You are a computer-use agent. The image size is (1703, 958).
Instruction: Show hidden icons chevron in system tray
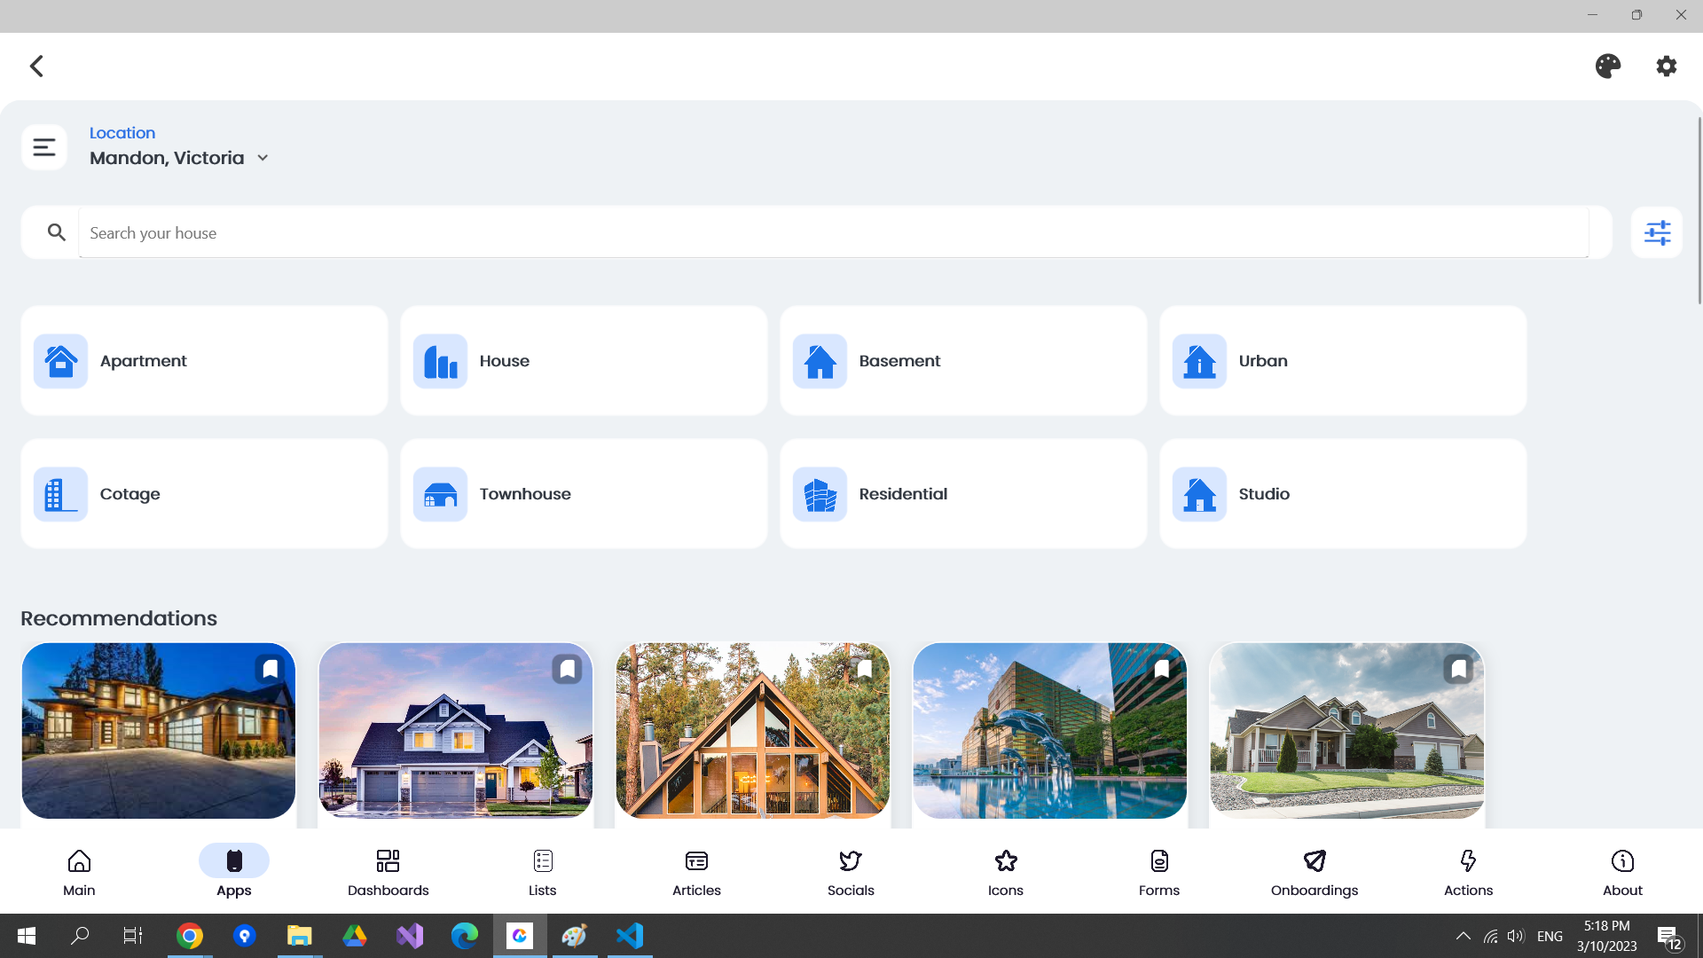[x=1463, y=936]
